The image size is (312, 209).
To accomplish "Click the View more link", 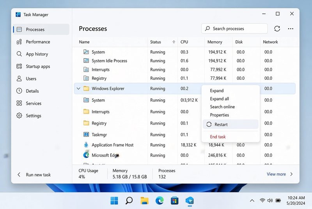I will point(276,174).
